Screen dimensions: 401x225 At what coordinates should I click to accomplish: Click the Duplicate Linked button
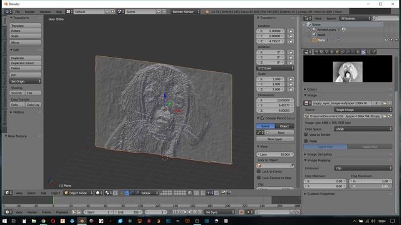click(25, 63)
